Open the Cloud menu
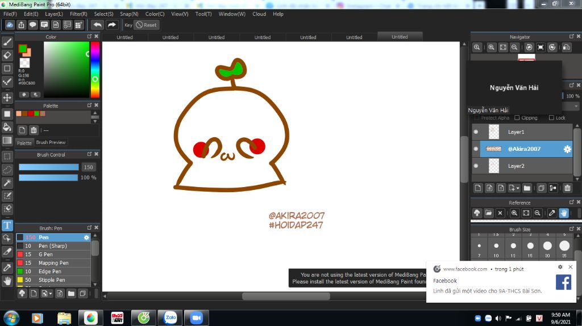582x326 pixels. click(x=259, y=14)
